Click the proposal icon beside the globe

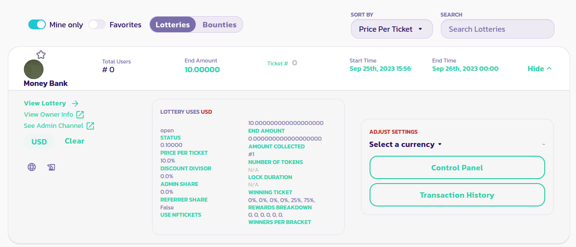pos(51,167)
